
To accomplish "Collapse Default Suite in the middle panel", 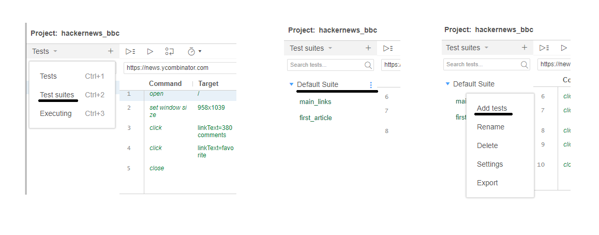I will tap(291, 84).
